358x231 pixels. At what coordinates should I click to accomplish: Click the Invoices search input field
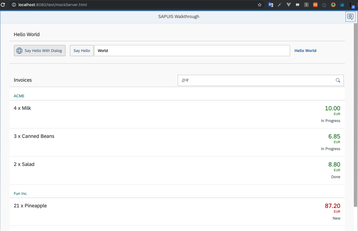point(251,80)
